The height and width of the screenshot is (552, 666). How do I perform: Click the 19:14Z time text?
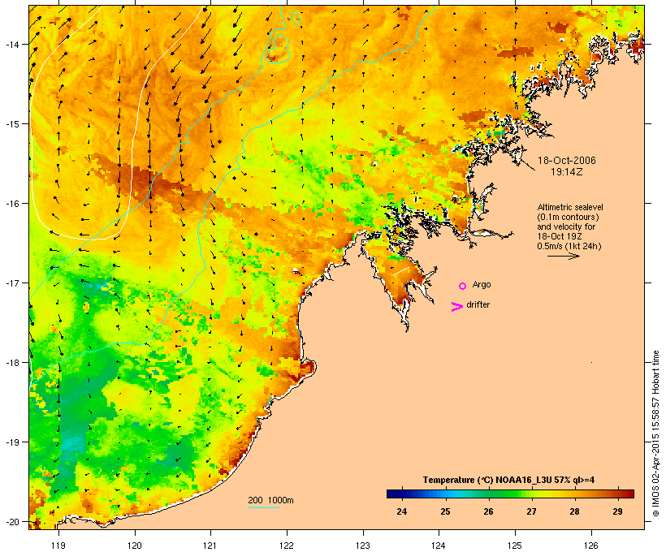(567, 172)
